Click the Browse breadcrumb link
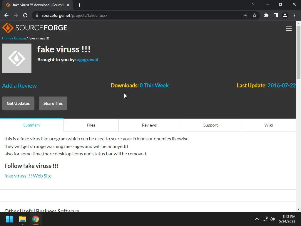 (20, 38)
